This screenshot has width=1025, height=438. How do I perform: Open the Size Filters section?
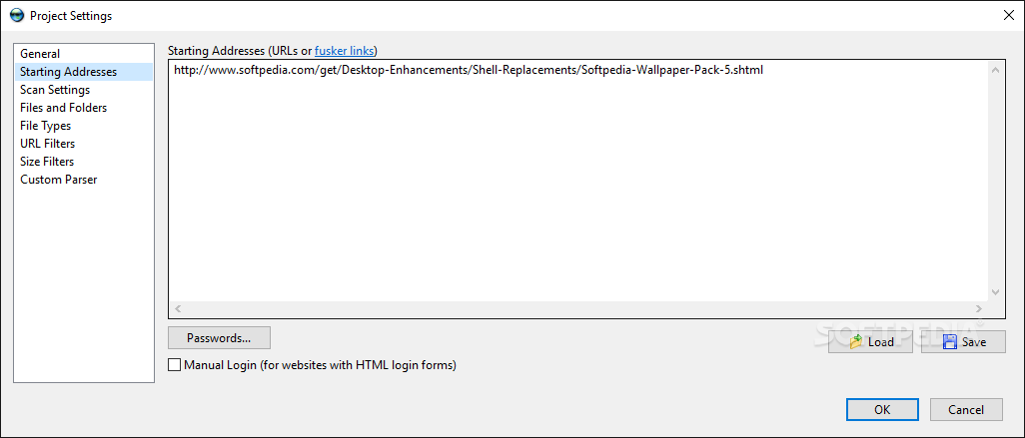coord(47,162)
